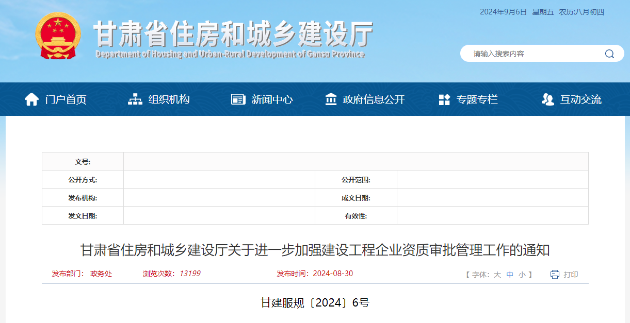
Task: Select the organization chart icon for 组织机构
Action: (x=136, y=99)
